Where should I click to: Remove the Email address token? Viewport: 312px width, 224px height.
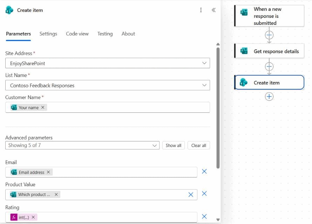[48, 172]
